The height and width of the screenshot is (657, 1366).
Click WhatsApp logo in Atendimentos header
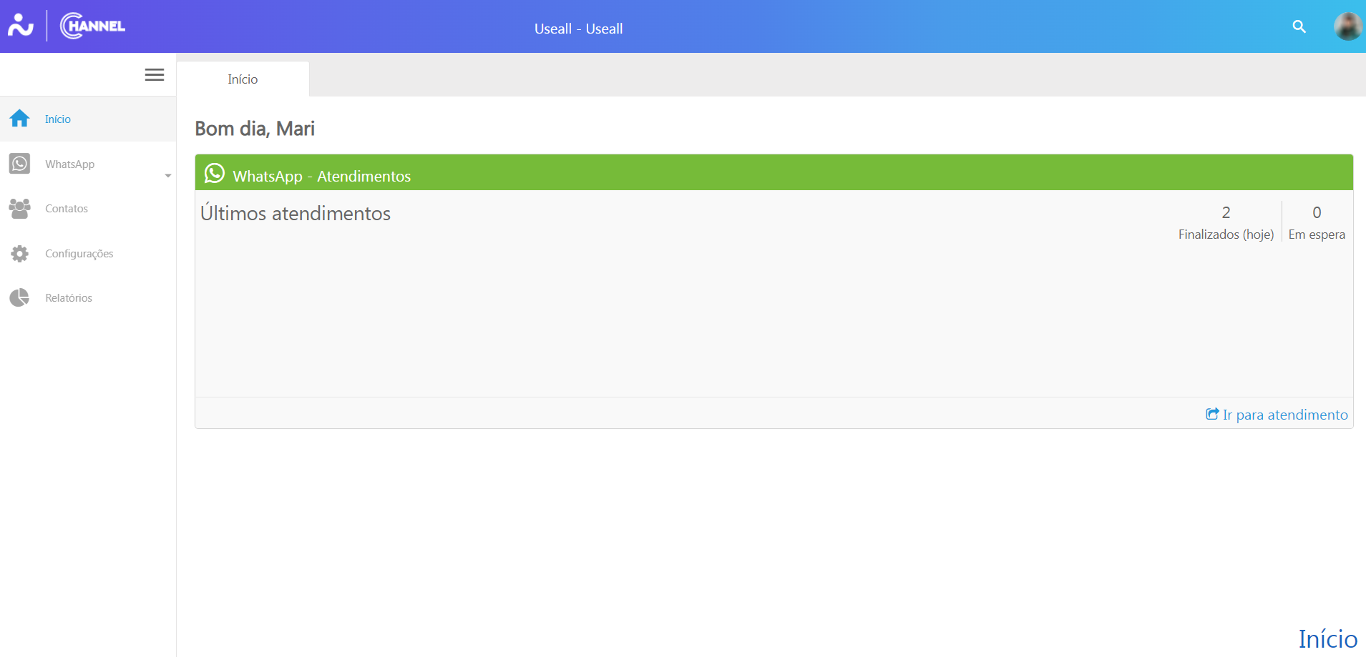click(x=214, y=174)
